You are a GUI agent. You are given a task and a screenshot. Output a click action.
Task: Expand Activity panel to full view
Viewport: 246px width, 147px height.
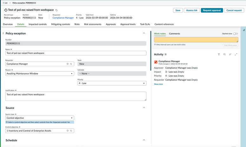(236, 54)
